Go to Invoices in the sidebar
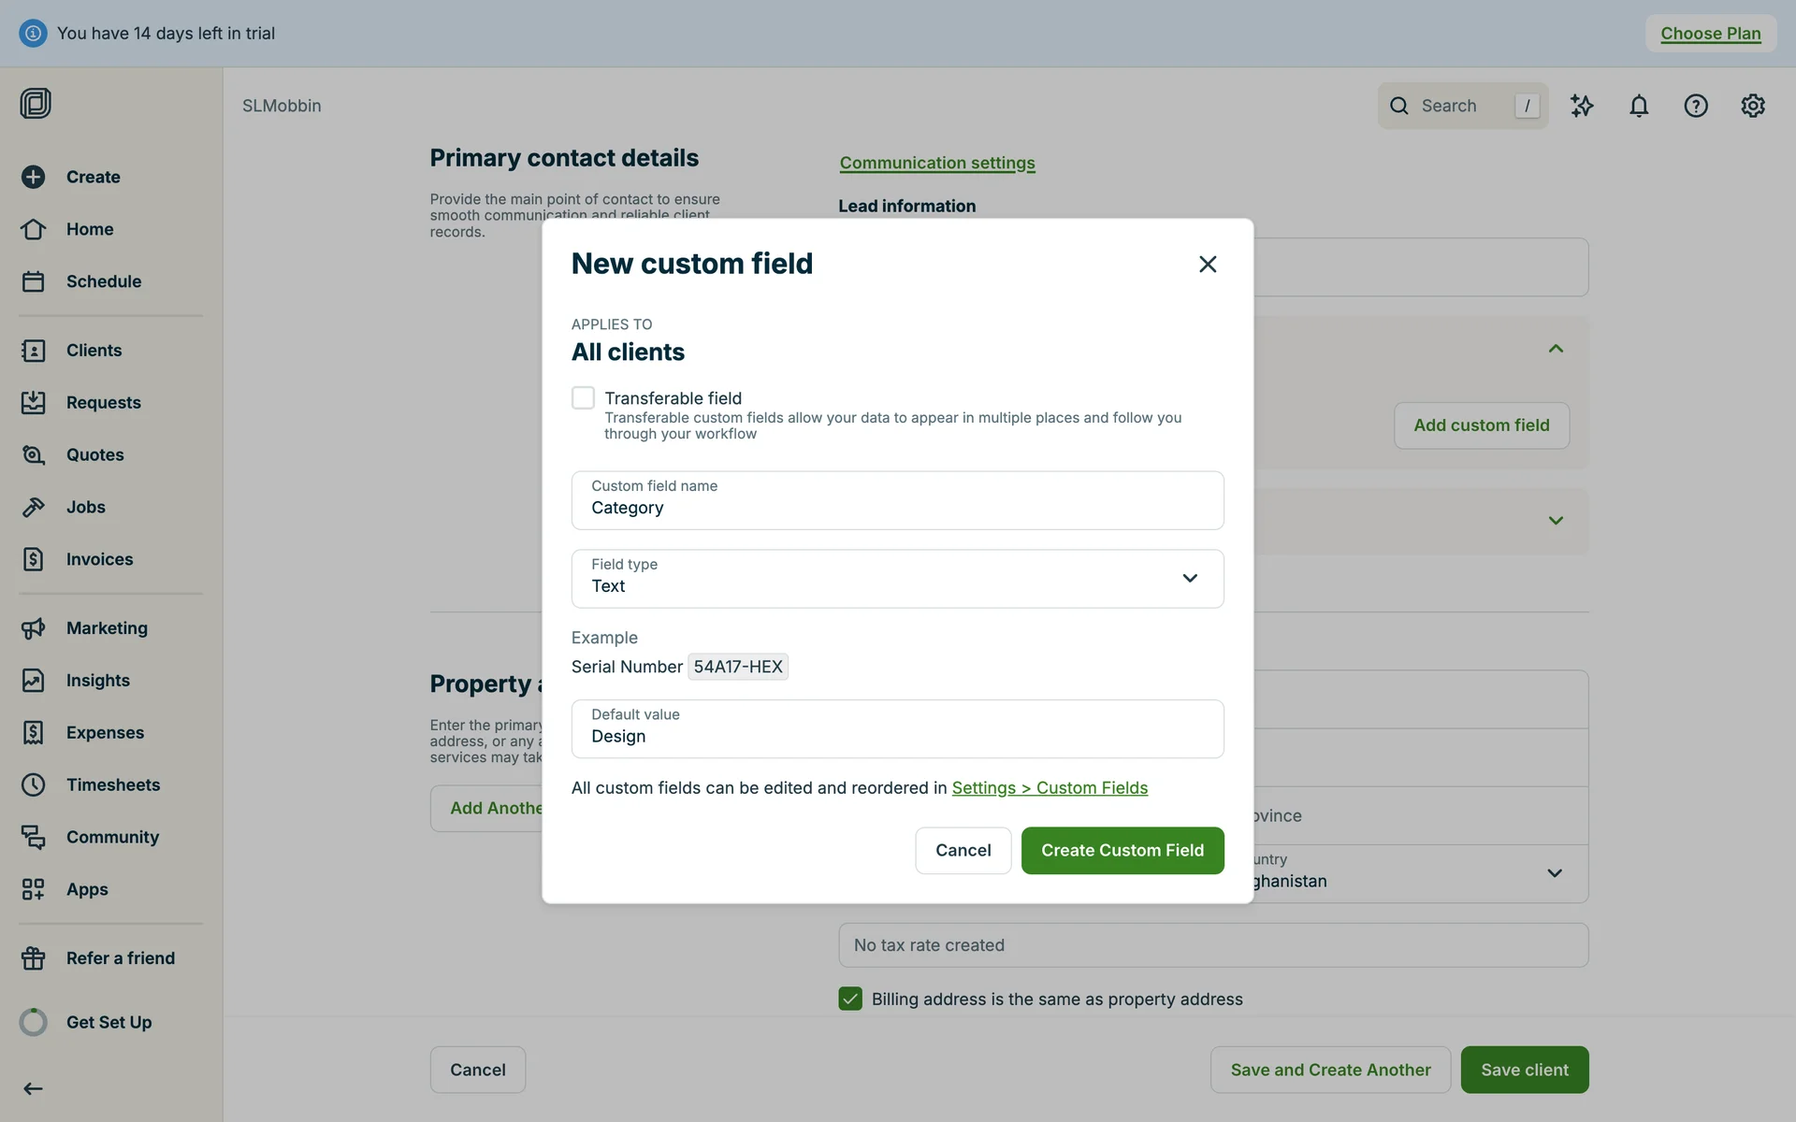The image size is (1796, 1122). [x=99, y=559]
